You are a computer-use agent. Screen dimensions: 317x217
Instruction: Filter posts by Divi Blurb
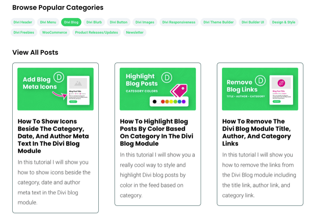tap(94, 22)
